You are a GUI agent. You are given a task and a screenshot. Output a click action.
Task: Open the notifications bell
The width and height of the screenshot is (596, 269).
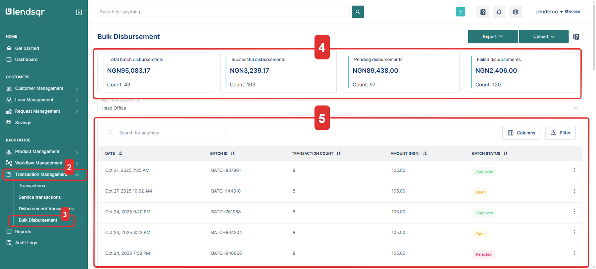[x=499, y=12]
